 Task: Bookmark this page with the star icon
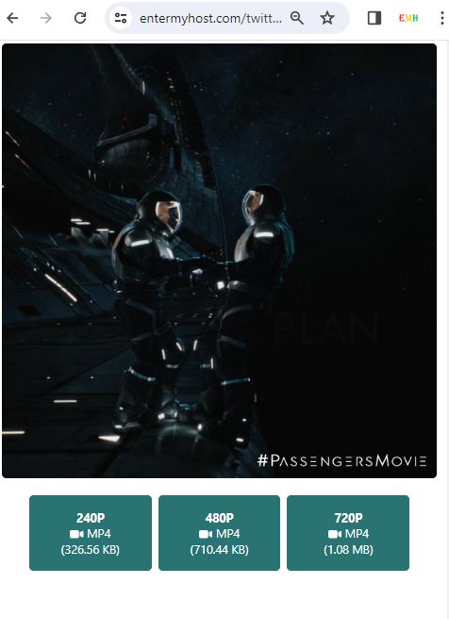pyautogui.click(x=327, y=18)
